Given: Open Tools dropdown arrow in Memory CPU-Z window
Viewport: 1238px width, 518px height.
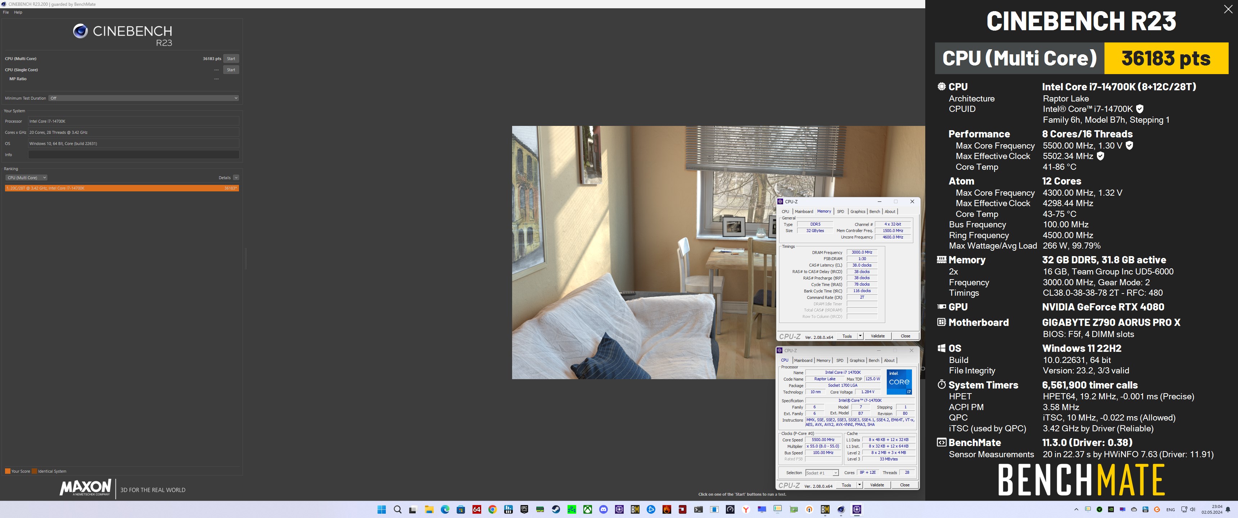Looking at the screenshot, I should pos(860,336).
